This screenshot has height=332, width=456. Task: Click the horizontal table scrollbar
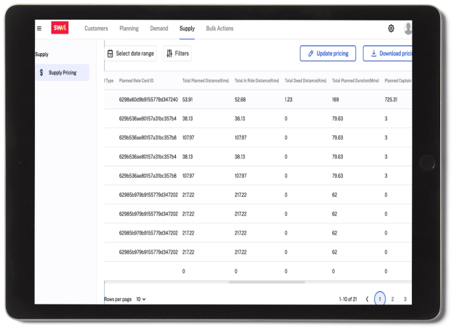[x=266, y=282]
